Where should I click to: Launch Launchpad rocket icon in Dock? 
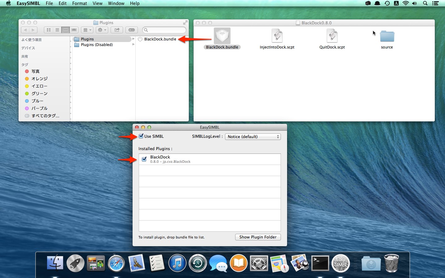tap(75, 263)
